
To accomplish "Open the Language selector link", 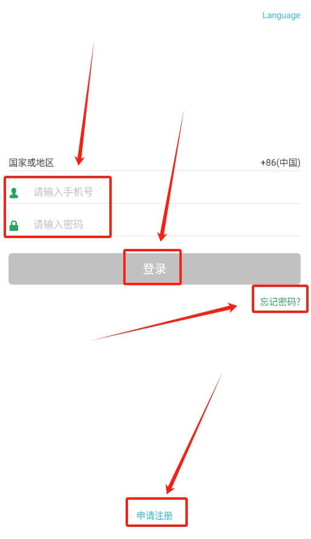I will (281, 16).
